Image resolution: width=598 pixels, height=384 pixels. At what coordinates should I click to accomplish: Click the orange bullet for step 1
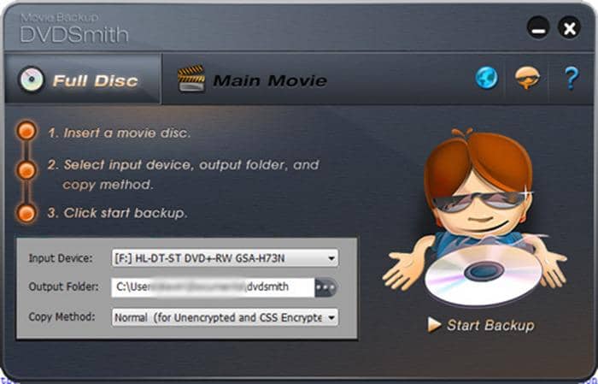(x=27, y=132)
